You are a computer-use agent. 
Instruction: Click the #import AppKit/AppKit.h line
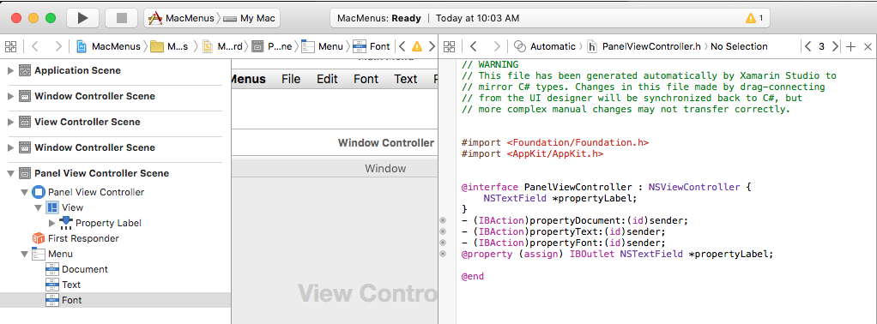pyautogui.click(x=532, y=153)
